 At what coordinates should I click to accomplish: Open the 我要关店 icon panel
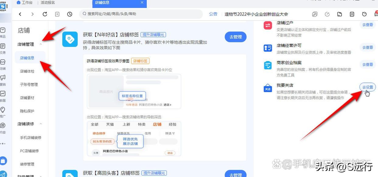268,87
